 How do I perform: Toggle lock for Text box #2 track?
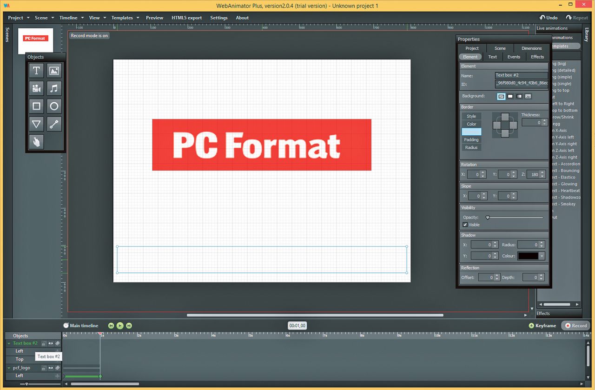tap(44, 343)
